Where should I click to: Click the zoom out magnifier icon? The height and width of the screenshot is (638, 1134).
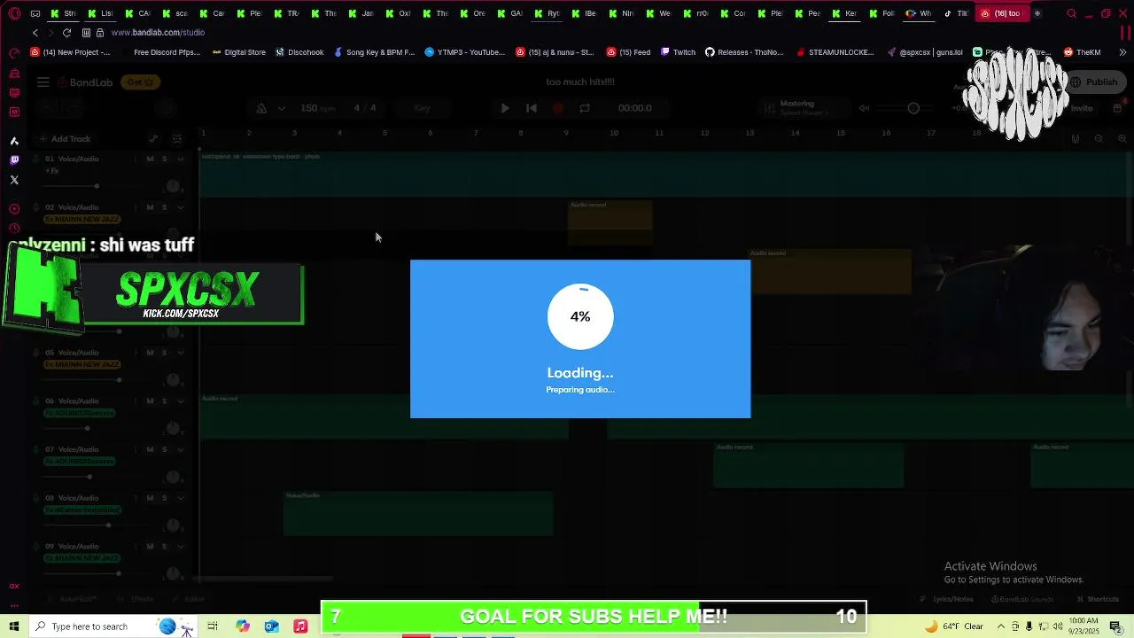click(1099, 139)
